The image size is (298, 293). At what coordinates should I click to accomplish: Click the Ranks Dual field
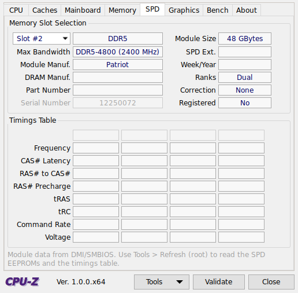[x=245, y=77]
